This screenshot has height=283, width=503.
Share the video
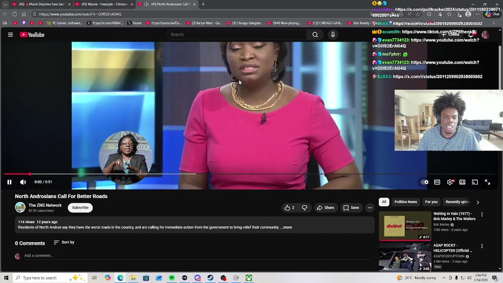click(325, 208)
